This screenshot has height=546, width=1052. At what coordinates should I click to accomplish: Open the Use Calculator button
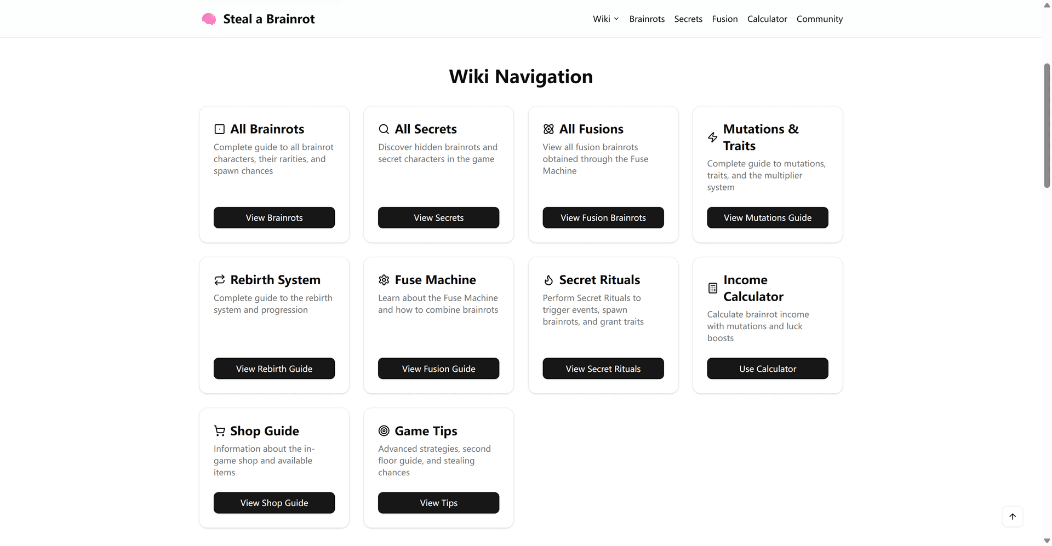coord(767,369)
